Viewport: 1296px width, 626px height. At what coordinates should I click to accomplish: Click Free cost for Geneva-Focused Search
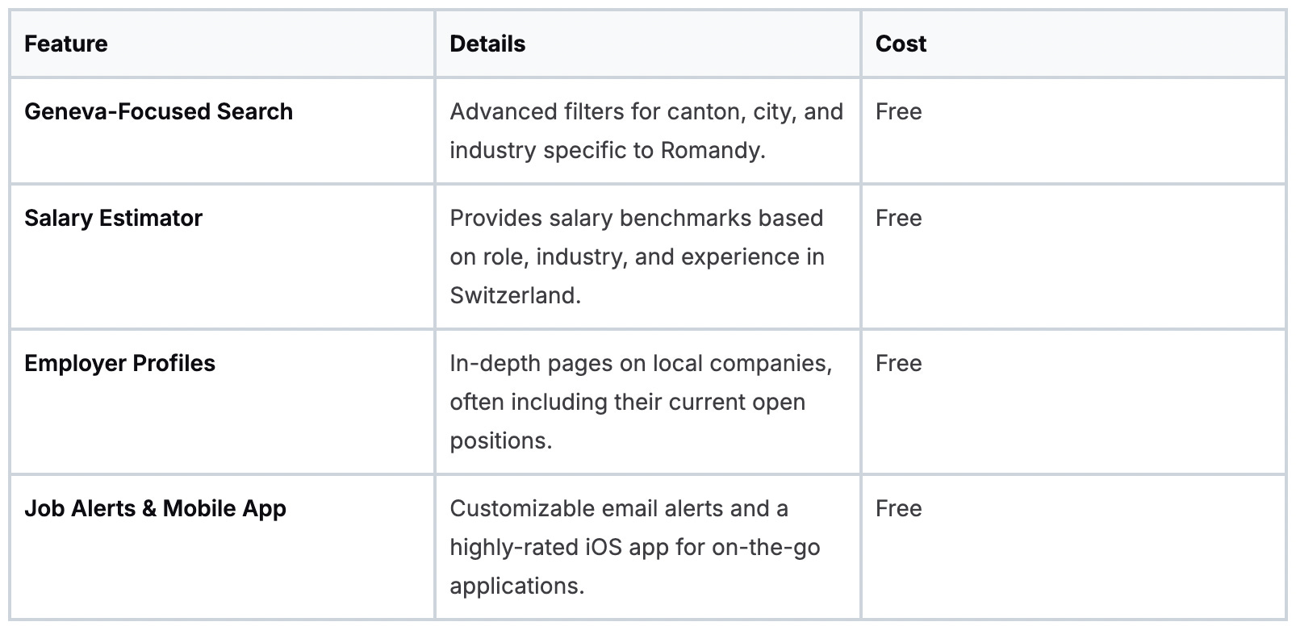point(898,111)
